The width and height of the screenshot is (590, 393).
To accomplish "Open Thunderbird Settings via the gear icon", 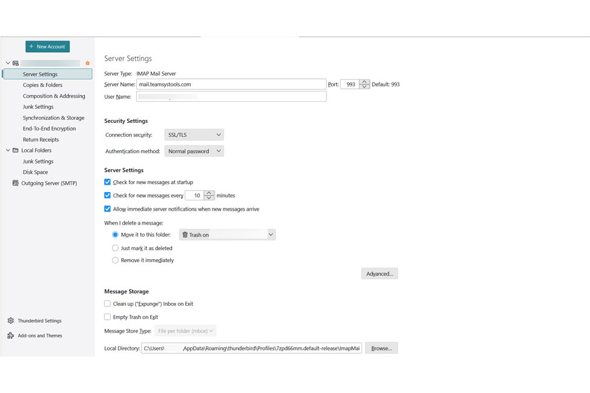I will pos(10,320).
